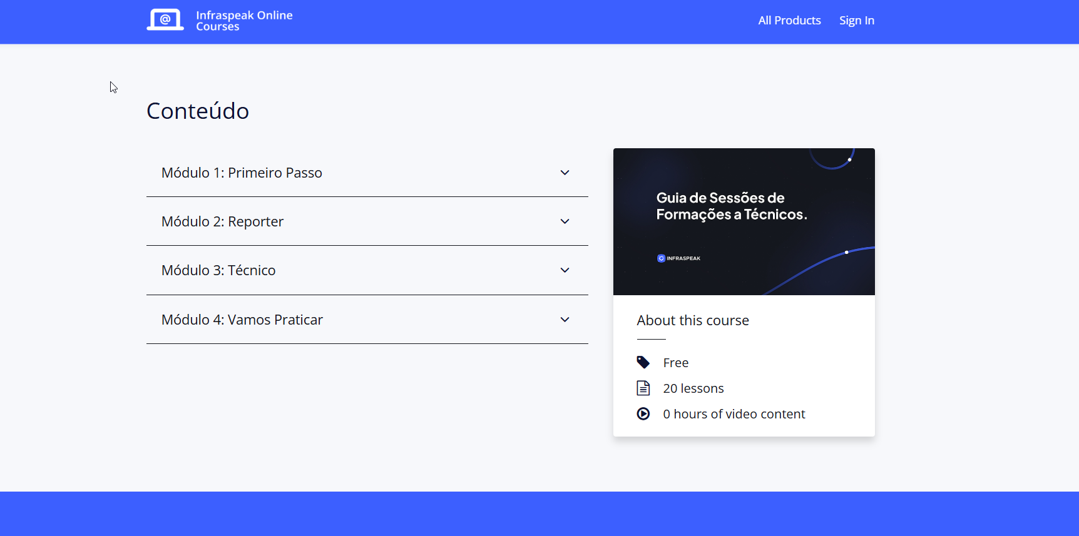Screen dimensions: 1079x536
Task: Click the Infraspeak laptop logo icon
Action: tap(165, 19)
